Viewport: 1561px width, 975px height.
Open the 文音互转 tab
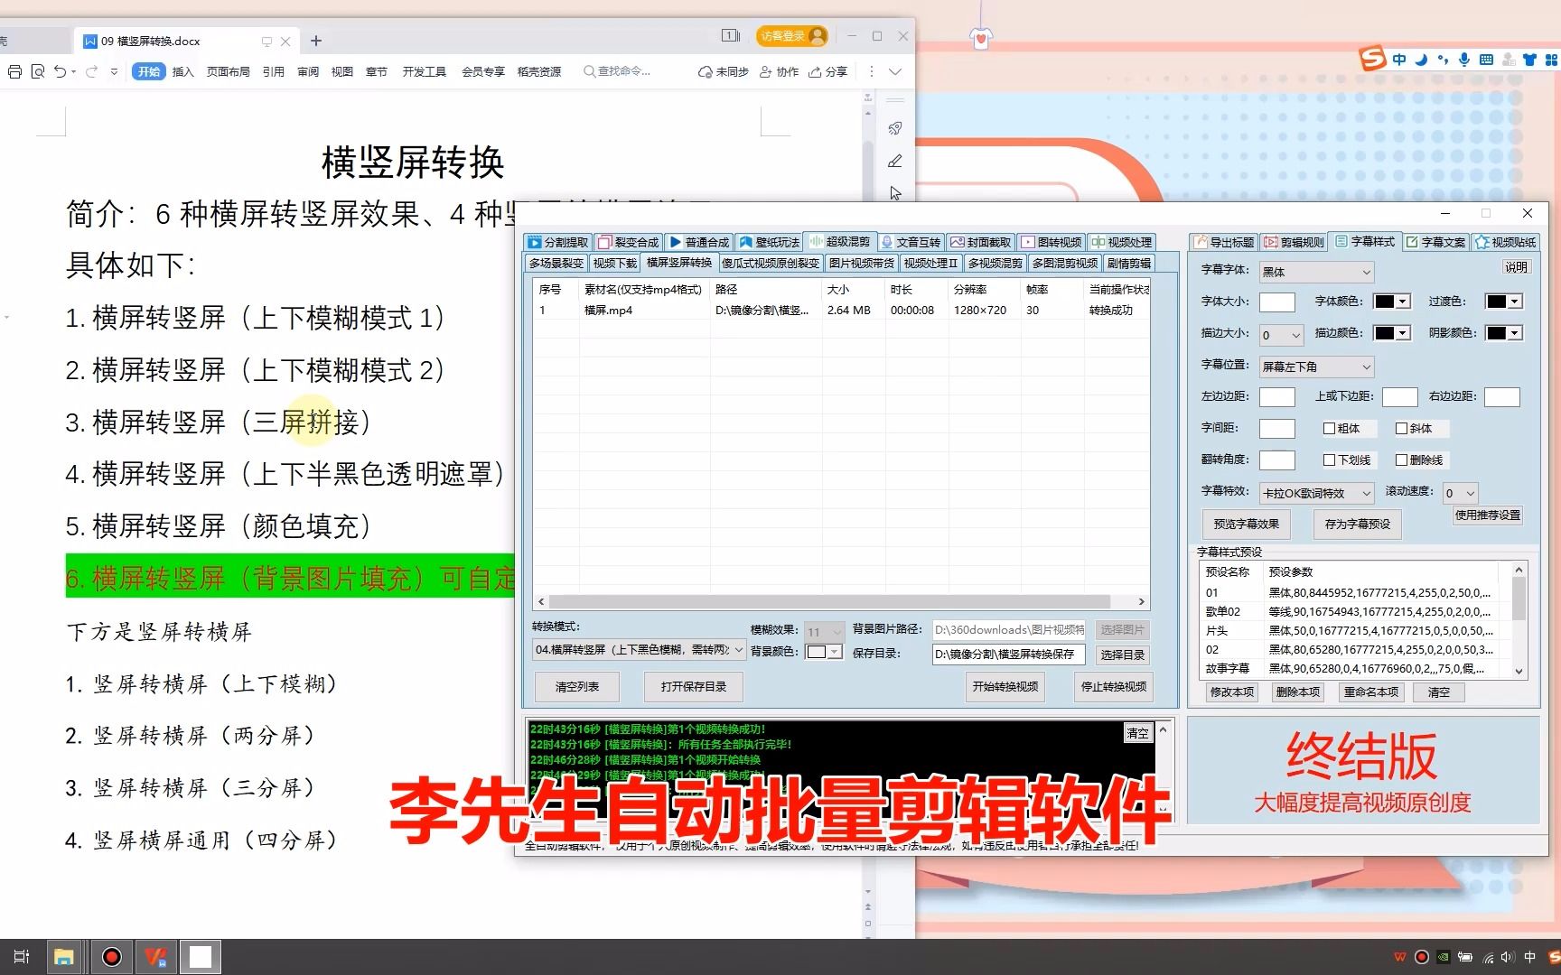911,242
